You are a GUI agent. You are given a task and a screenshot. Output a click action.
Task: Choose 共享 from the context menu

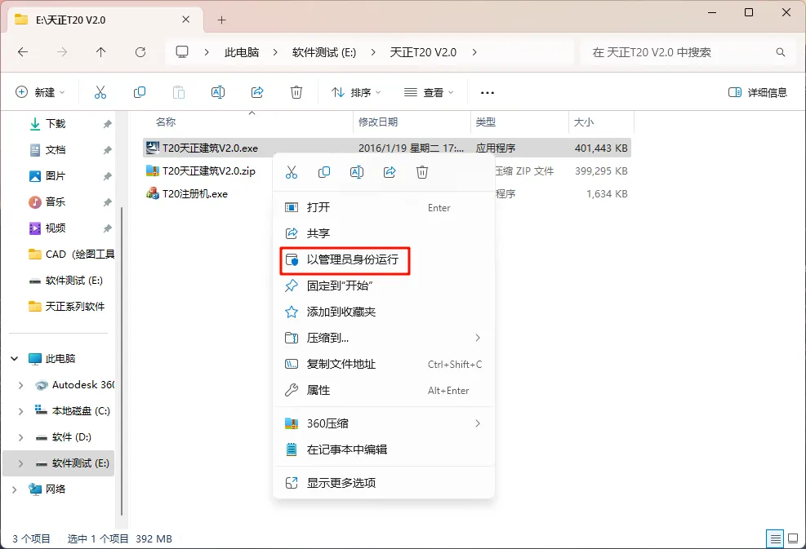click(x=384, y=233)
